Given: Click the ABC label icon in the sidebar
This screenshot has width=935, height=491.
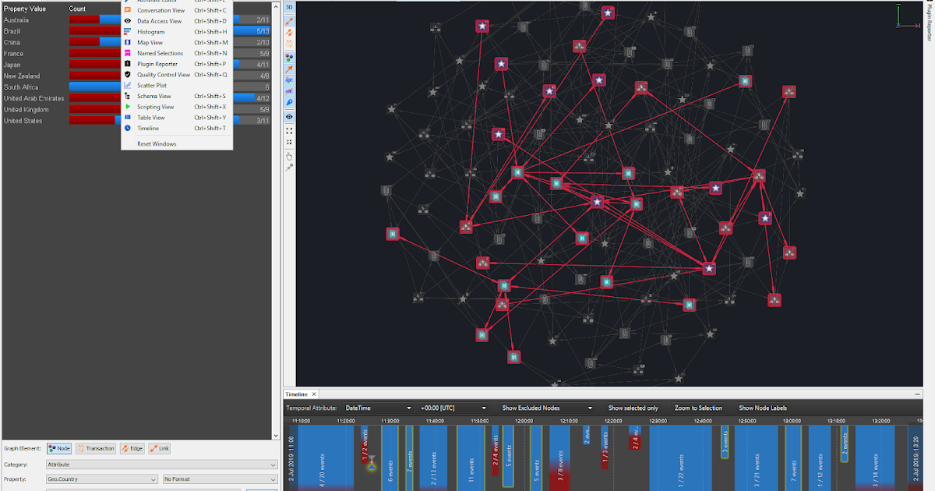Looking at the screenshot, I should click(289, 80).
